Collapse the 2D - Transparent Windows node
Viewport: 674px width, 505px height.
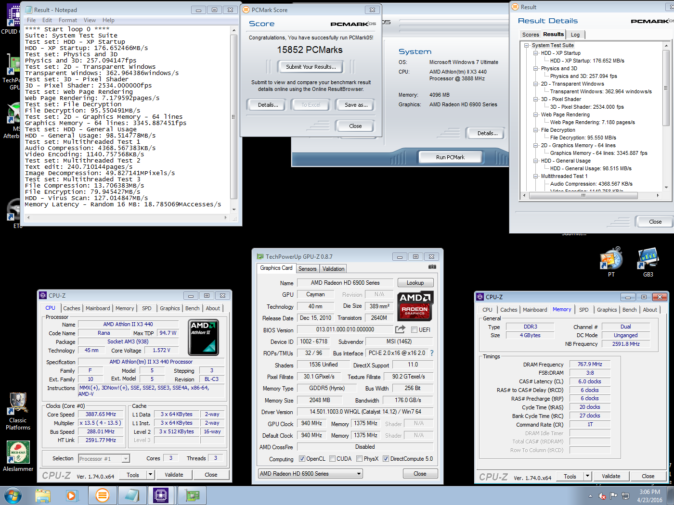(535, 84)
